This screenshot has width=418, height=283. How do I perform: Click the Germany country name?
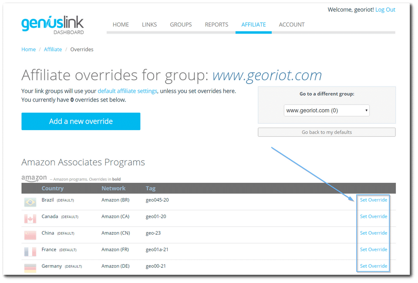click(51, 266)
